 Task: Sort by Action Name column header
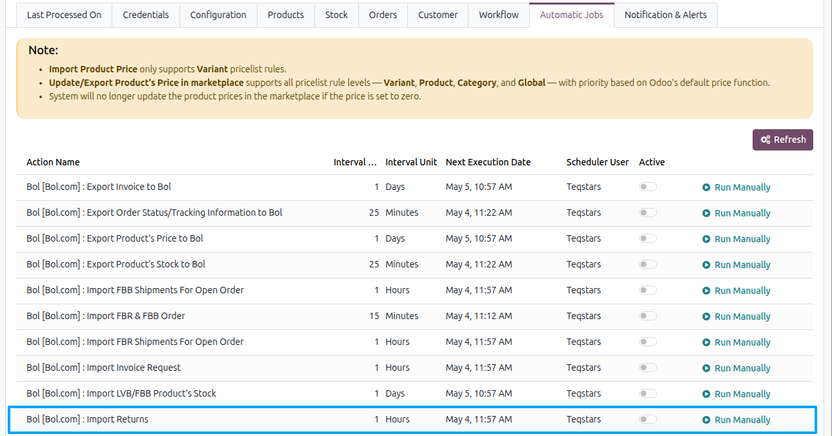53,162
